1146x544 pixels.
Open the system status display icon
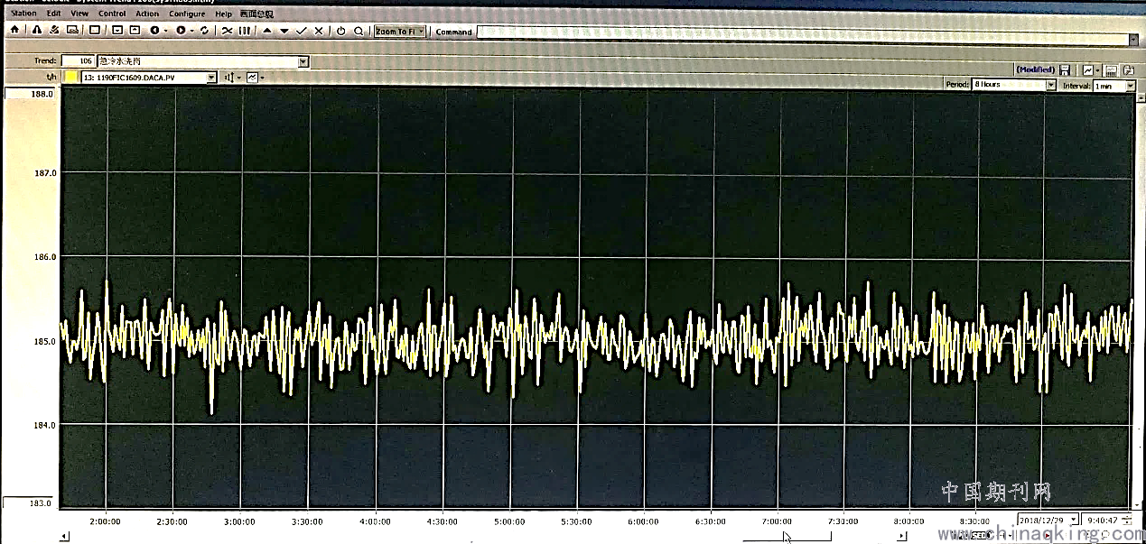[x=71, y=31]
